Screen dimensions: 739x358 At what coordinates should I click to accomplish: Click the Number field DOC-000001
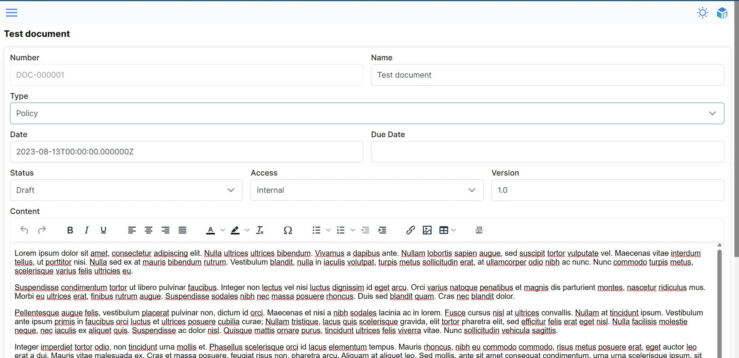[186, 75]
